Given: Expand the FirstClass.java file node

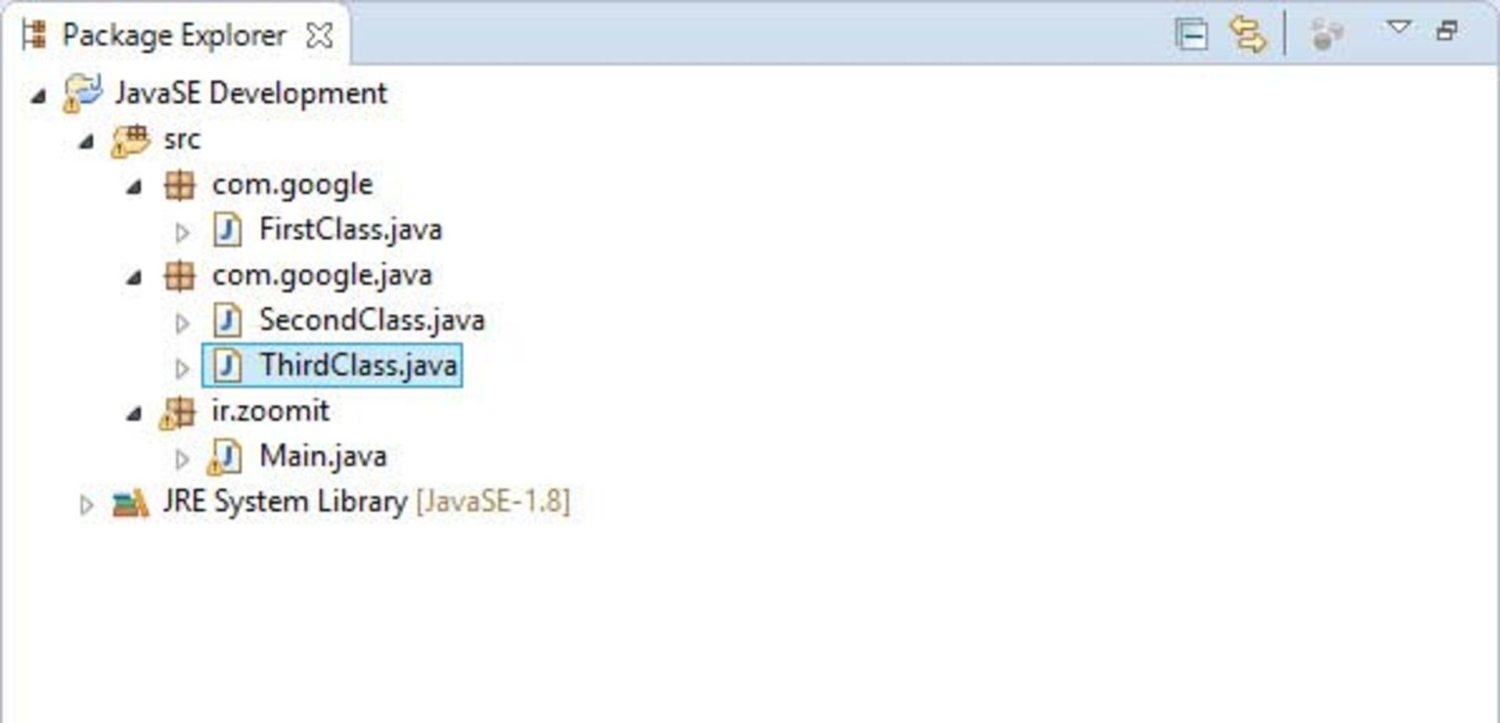Looking at the screenshot, I should click(182, 232).
